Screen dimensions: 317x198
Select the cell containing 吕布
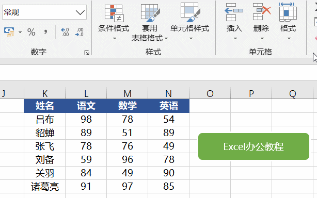(x=45, y=119)
